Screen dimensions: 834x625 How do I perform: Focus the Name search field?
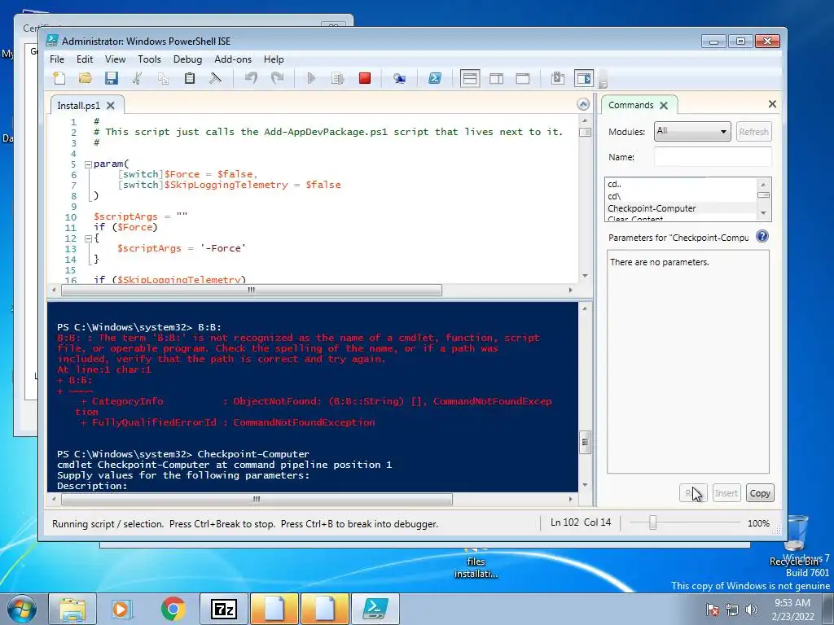[713, 157]
